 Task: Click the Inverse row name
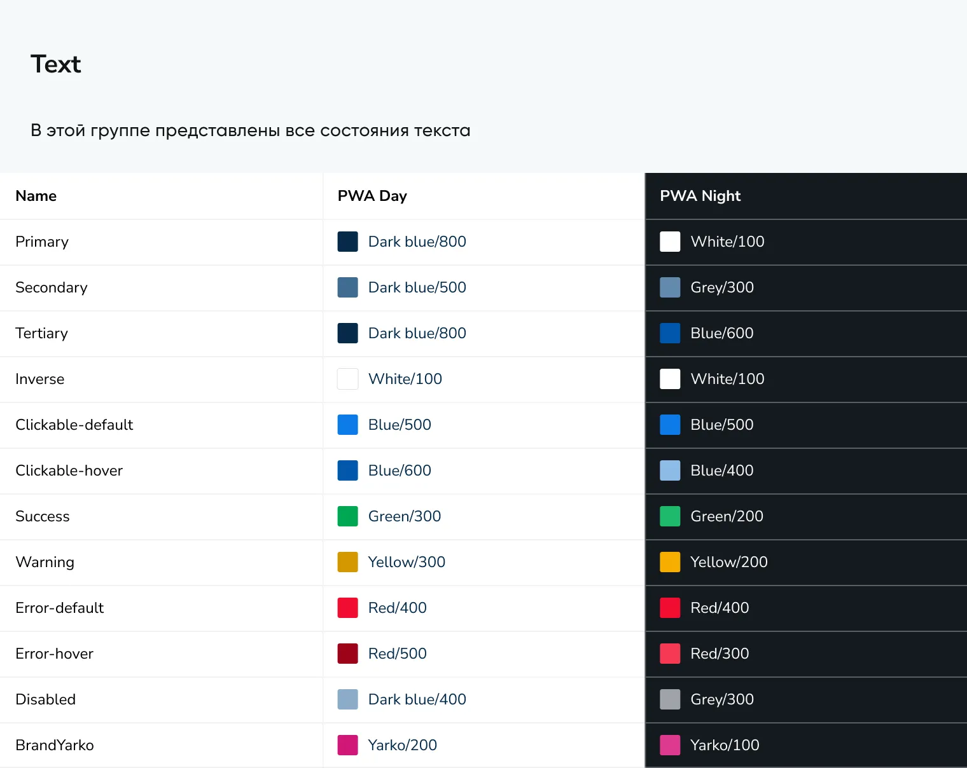click(x=40, y=379)
